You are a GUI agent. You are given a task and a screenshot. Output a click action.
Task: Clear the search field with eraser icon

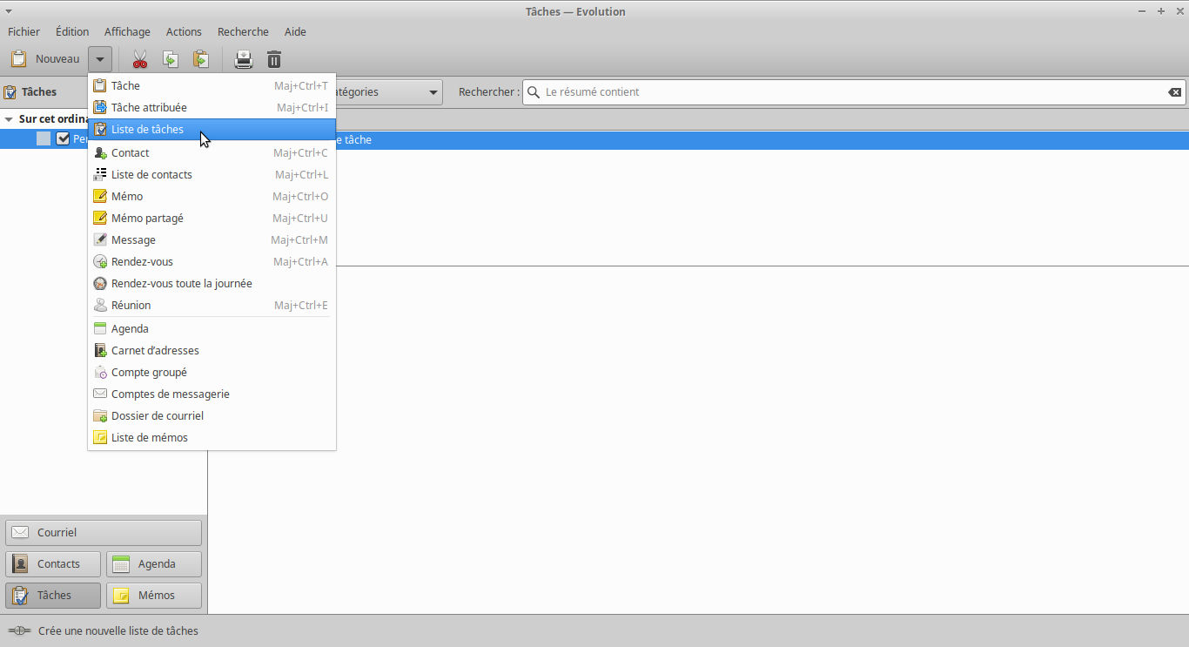click(1174, 92)
